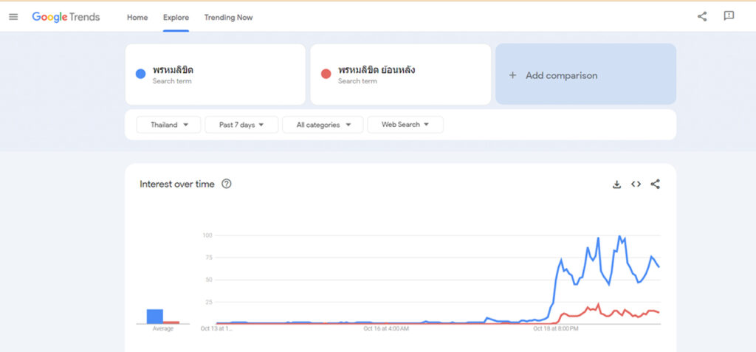Click the 25 y-axis label
Viewport: 756px width, 352px height.
tap(209, 302)
